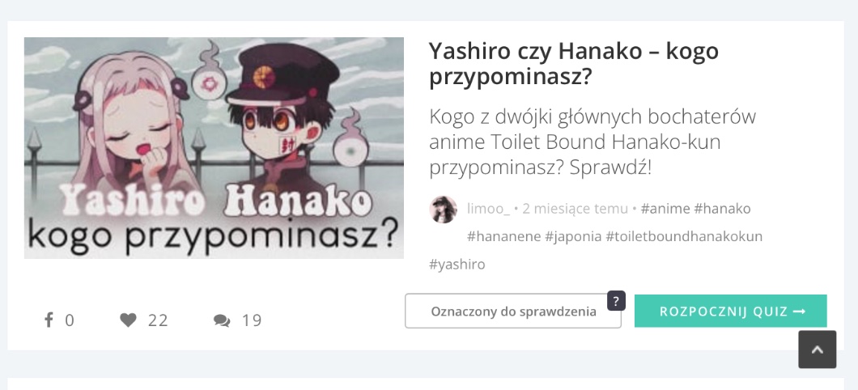The height and width of the screenshot is (390, 858).
Task: Open comments via speech bubble icon
Action: point(222,320)
